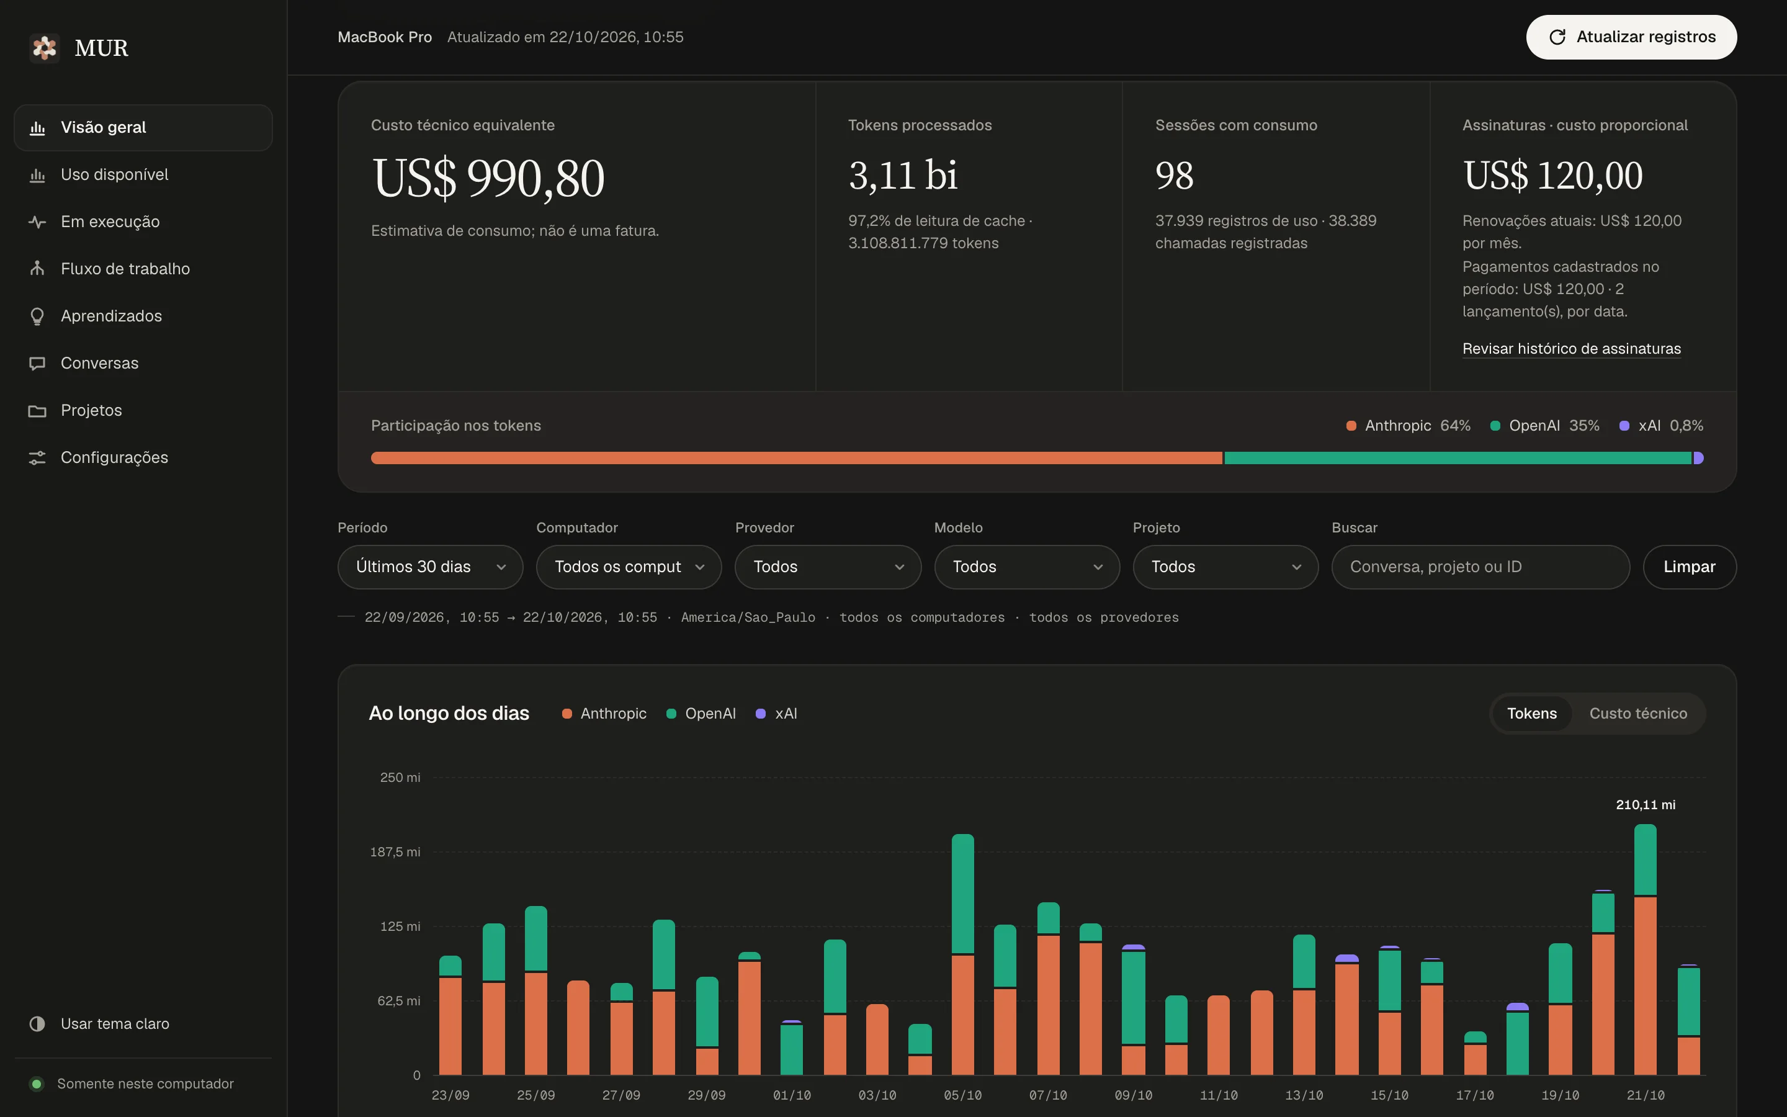Click the Conversas chat bubble icon
Image resolution: width=1787 pixels, height=1117 pixels.
point(37,364)
